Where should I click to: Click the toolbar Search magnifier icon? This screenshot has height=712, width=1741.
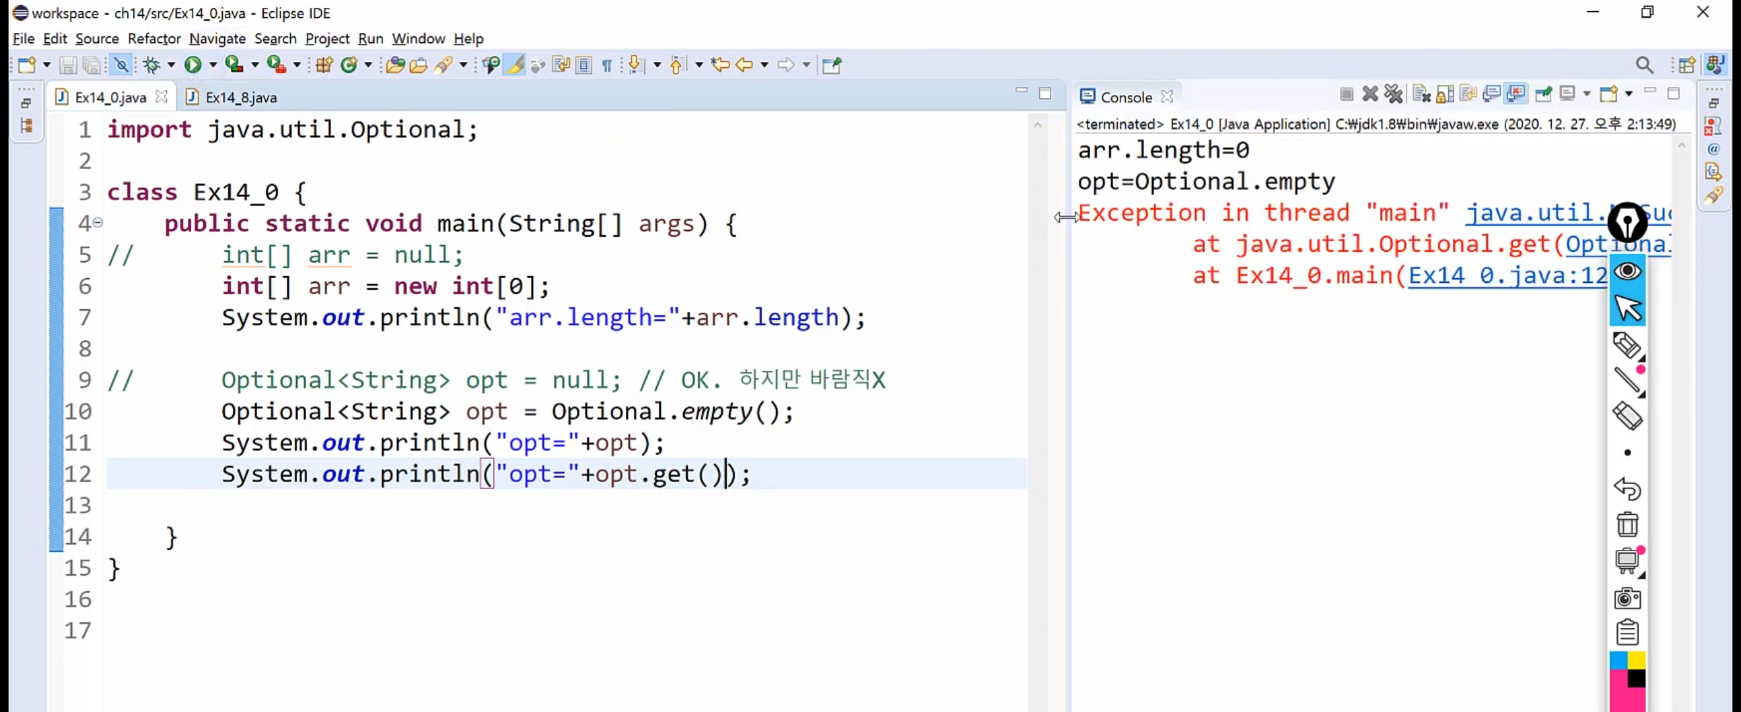click(x=1643, y=65)
